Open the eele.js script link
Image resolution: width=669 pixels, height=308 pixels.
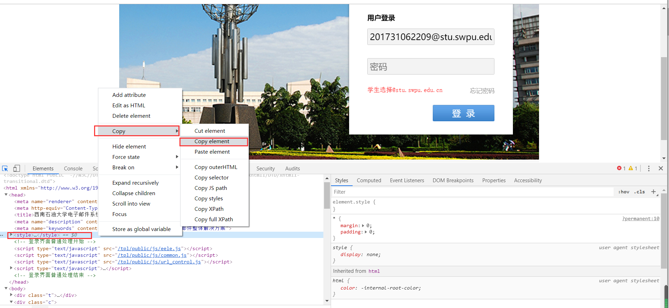click(x=149, y=248)
